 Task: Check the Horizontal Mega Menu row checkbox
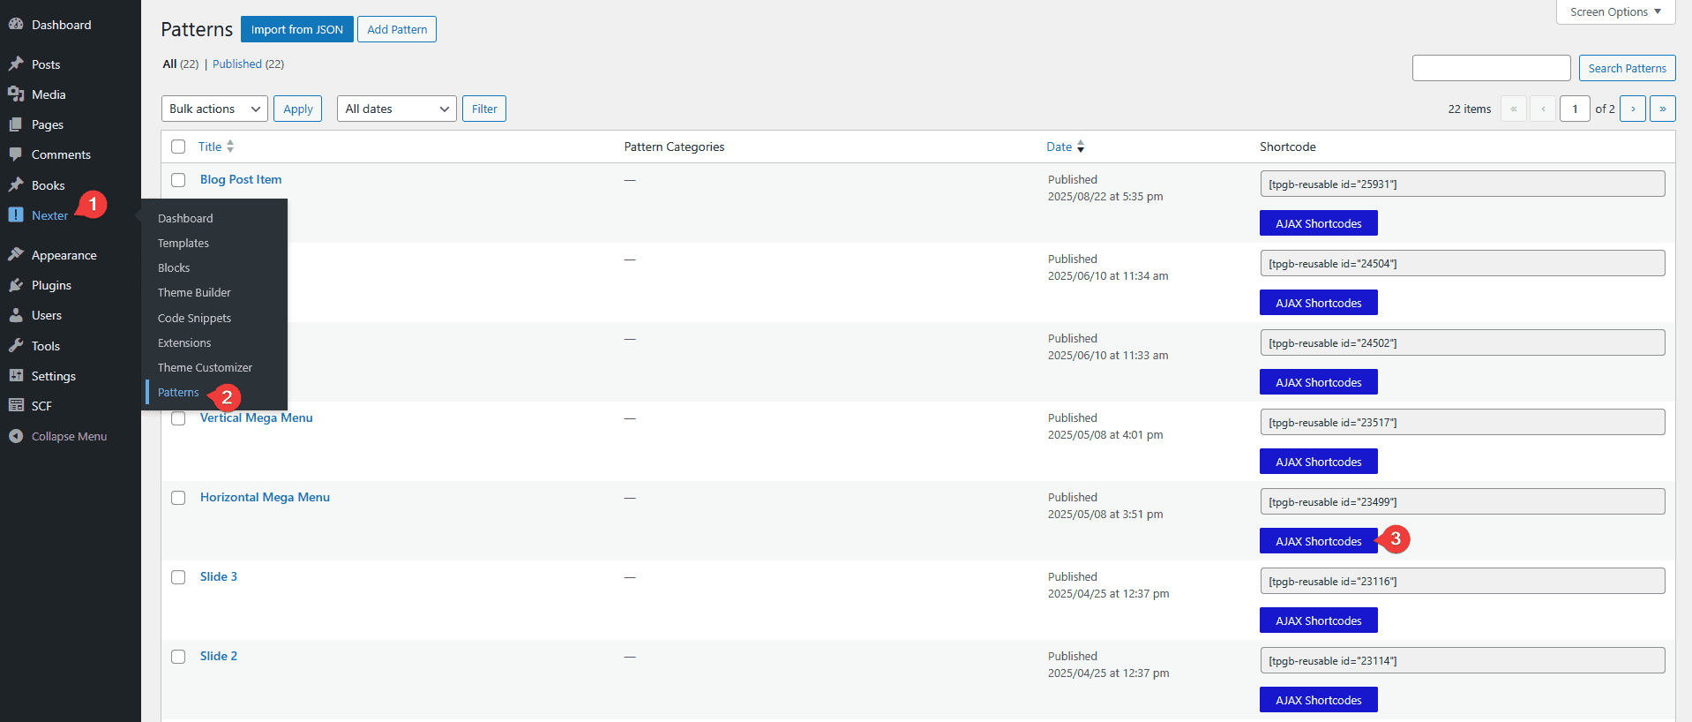click(x=178, y=498)
